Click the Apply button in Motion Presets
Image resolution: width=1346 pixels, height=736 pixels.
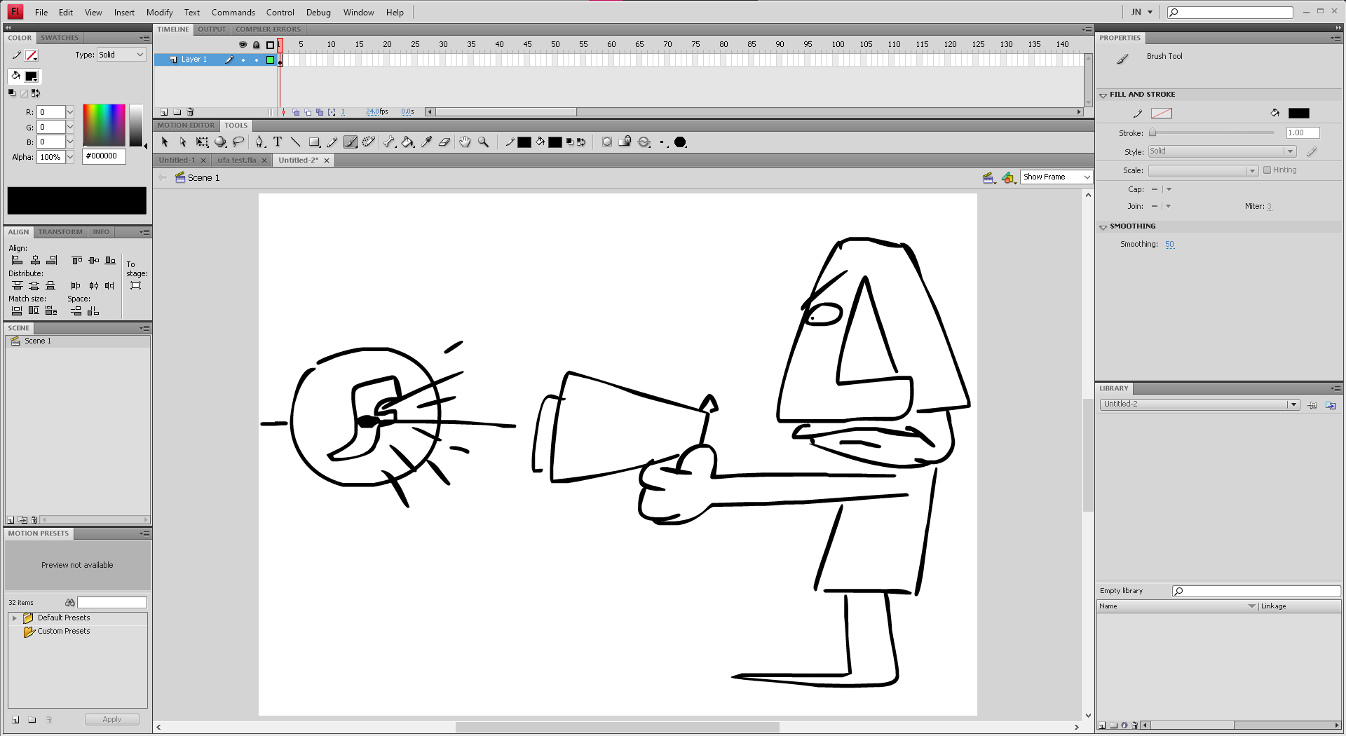111,720
